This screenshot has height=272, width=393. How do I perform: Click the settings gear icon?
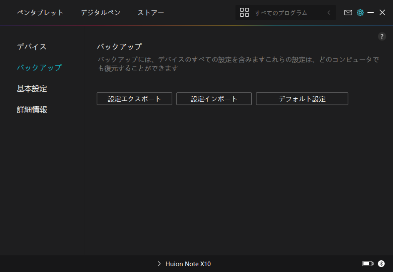pyautogui.click(x=360, y=13)
